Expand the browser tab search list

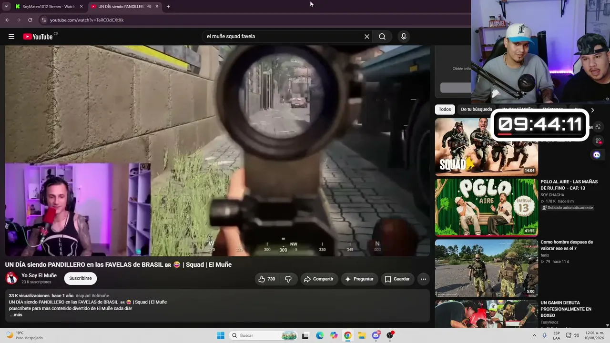tap(6, 6)
